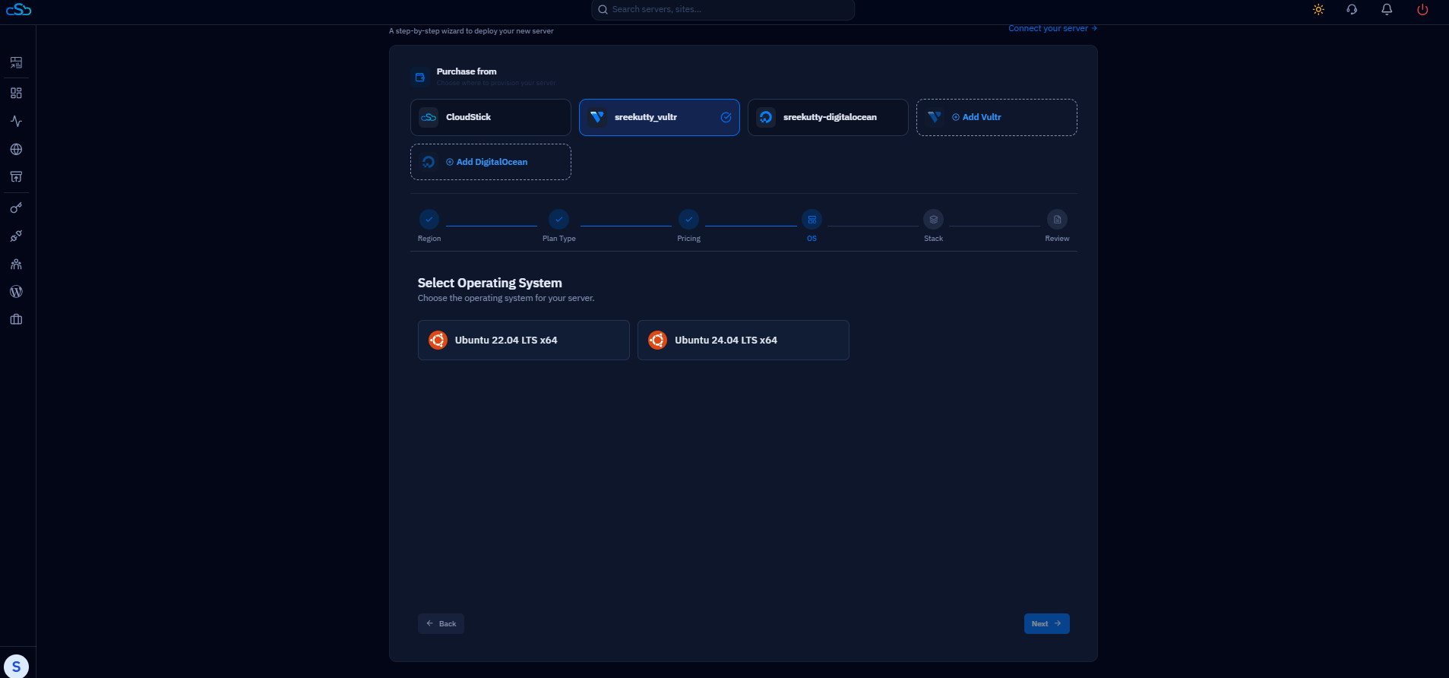Click the Purchase from label

(x=467, y=71)
